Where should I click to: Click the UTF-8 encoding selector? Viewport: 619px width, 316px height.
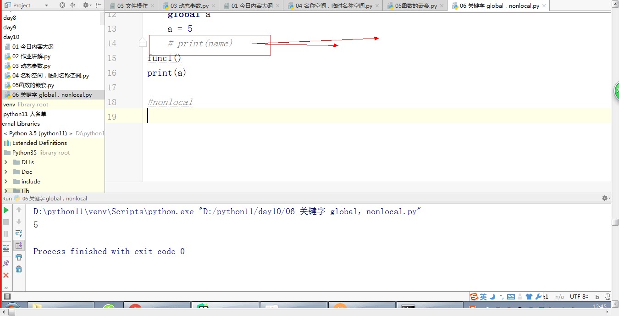579,297
